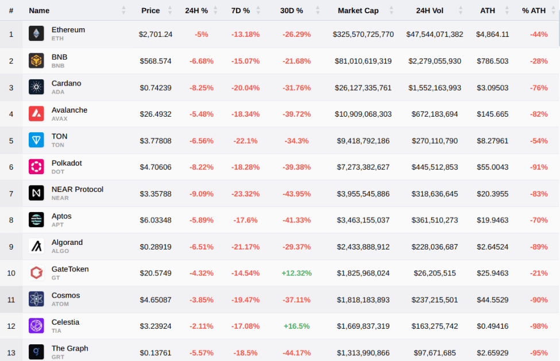The width and height of the screenshot is (560, 361).
Task: Click TON all-time high $8.27961
Action: [x=492, y=141]
